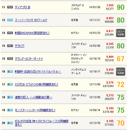The image size is (129, 131).
Task: Click レビューを投稿 button for 戦国BASARA4
Action: 120,33
